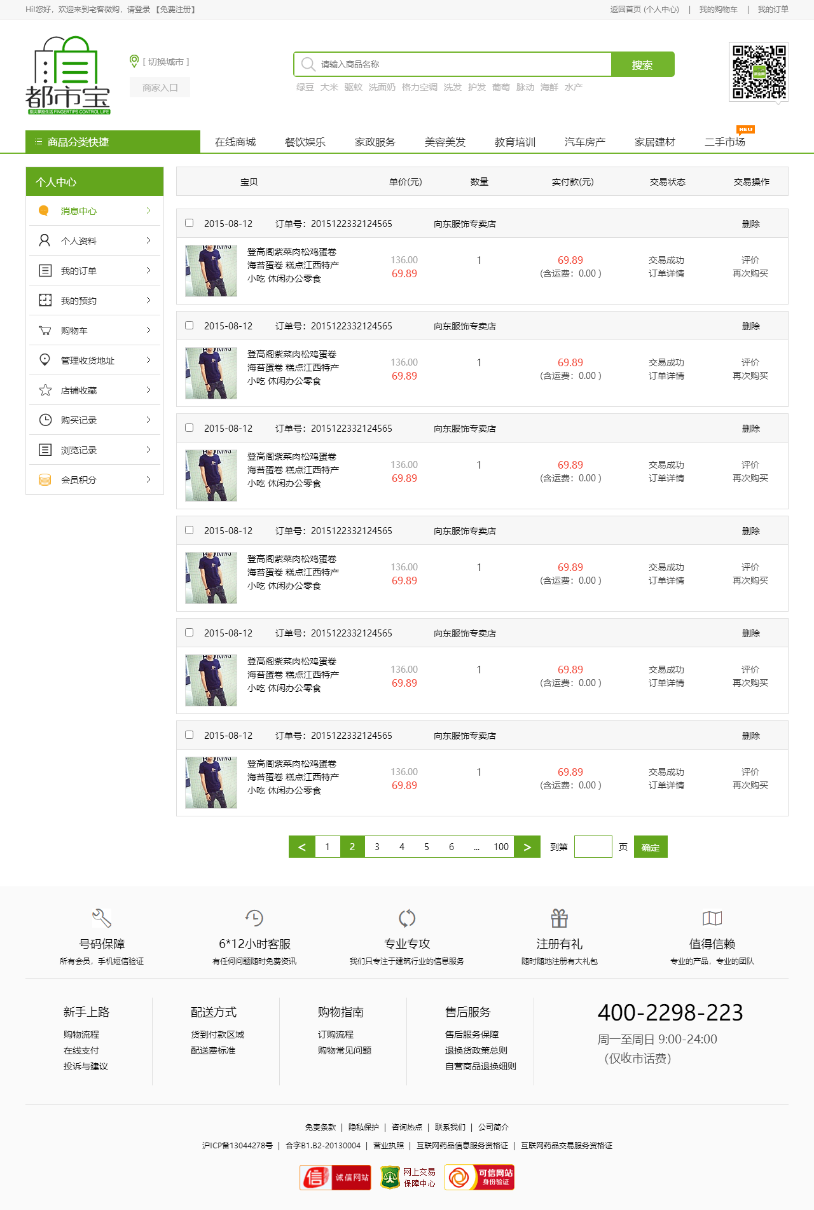Go to the 二手市场 navigation tab

coord(724,142)
